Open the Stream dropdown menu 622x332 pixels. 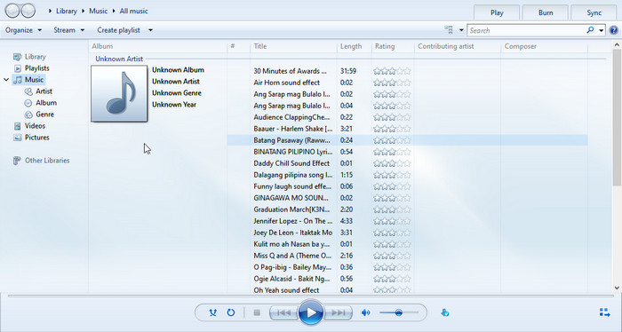pos(69,30)
